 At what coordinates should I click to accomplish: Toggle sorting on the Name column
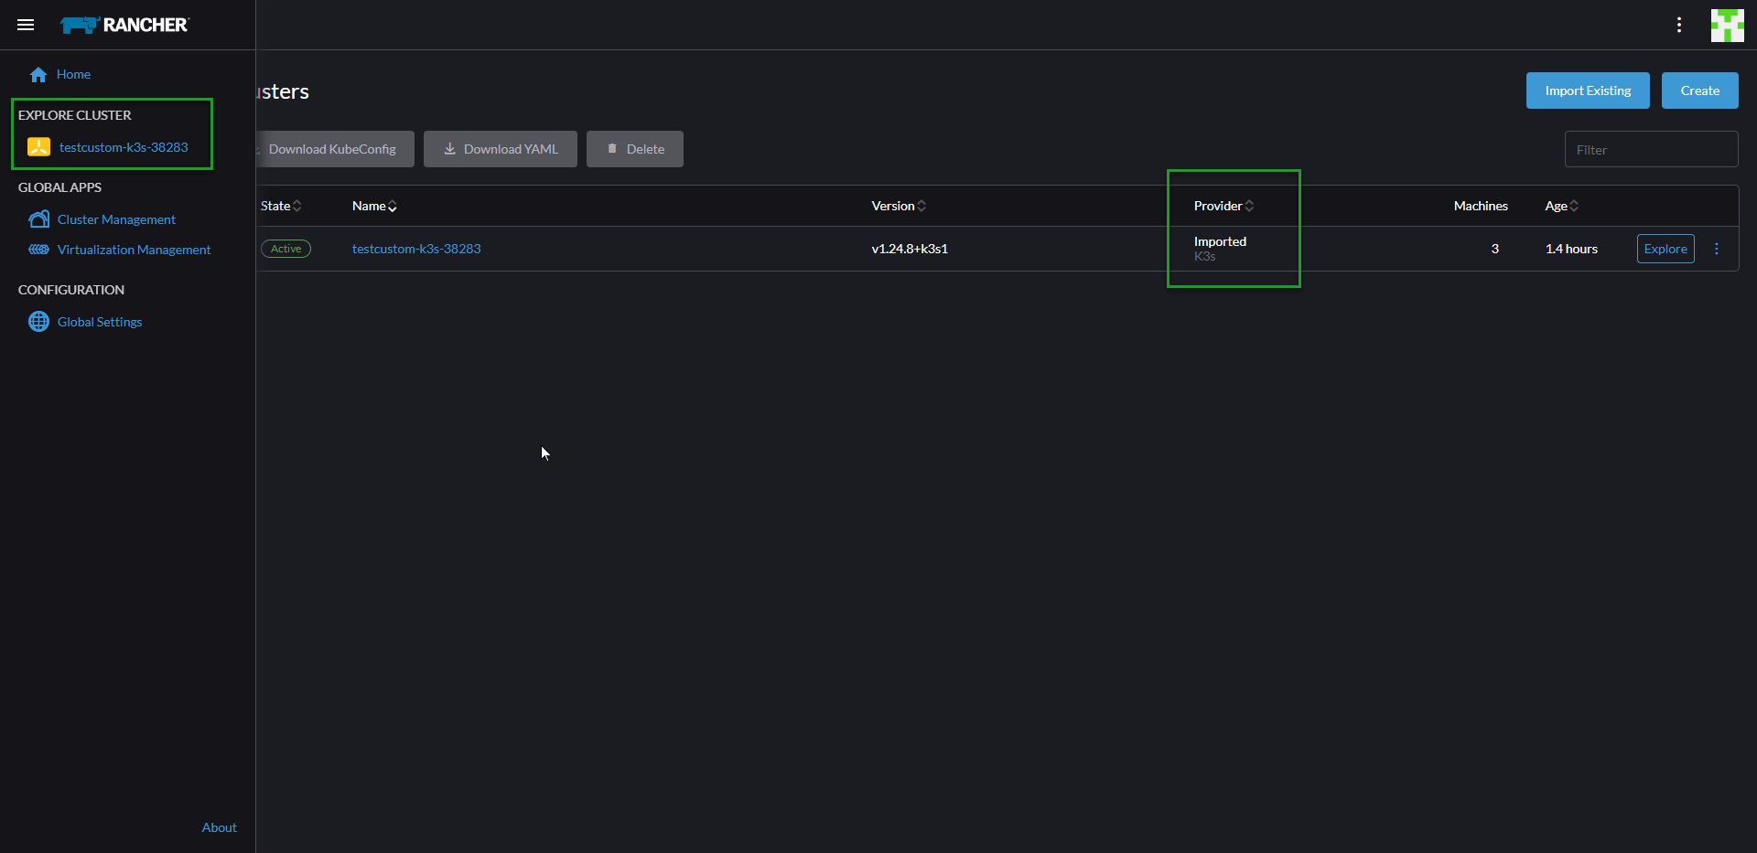pyautogui.click(x=373, y=205)
